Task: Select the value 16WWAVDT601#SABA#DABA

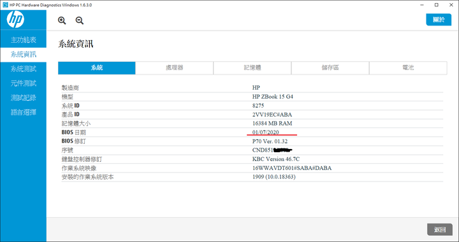Action: (x=292, y=168)
